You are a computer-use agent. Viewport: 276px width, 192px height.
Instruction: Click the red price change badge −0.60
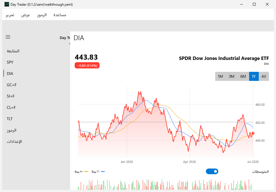[87, 66]
